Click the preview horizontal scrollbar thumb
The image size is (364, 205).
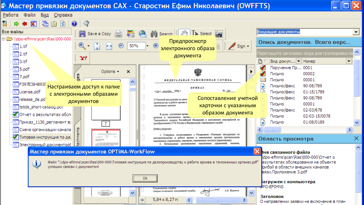pyautogui.click(x=218, y=200)
